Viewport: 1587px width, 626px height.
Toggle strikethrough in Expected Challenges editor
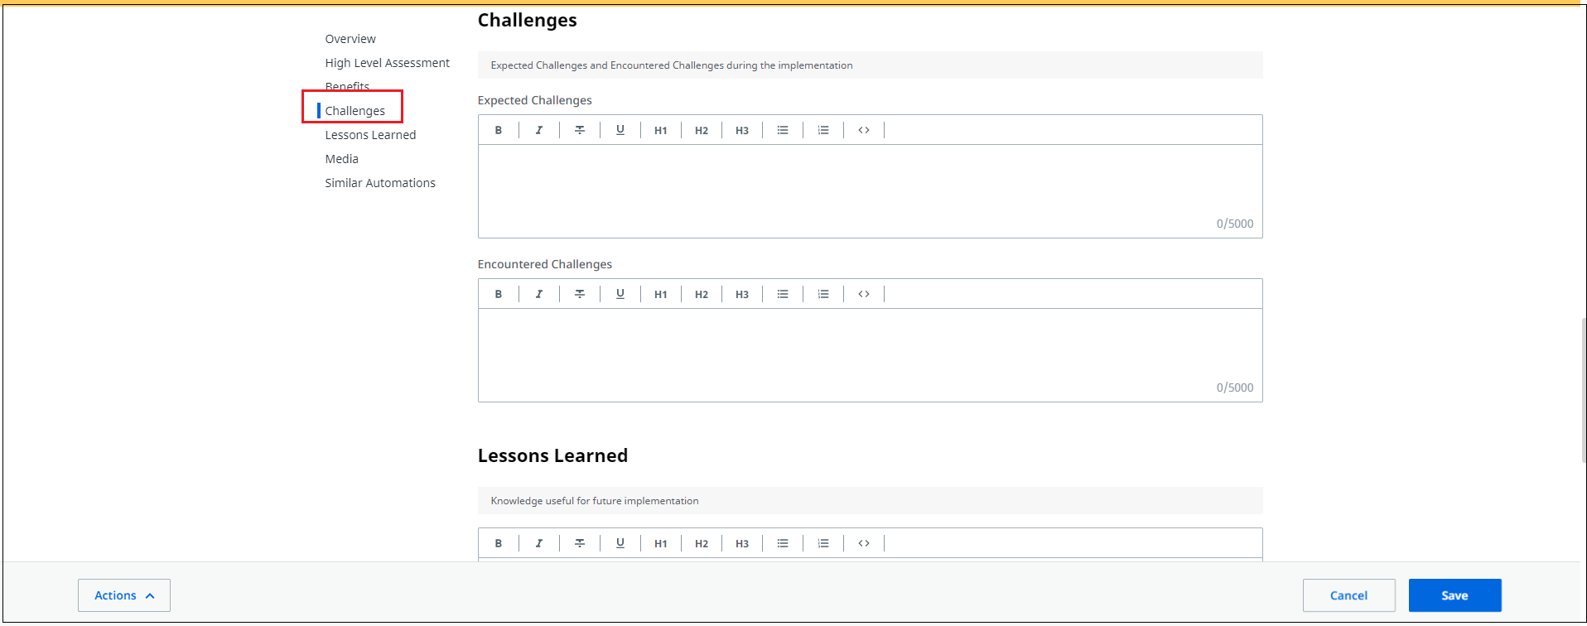click(x=580, y=130)
